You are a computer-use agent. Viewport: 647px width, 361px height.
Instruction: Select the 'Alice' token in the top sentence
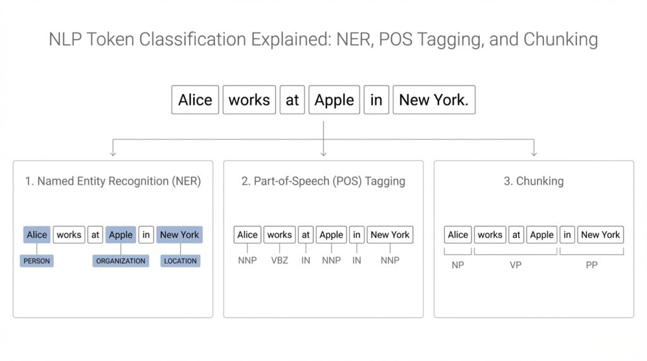tap(195, 100)
